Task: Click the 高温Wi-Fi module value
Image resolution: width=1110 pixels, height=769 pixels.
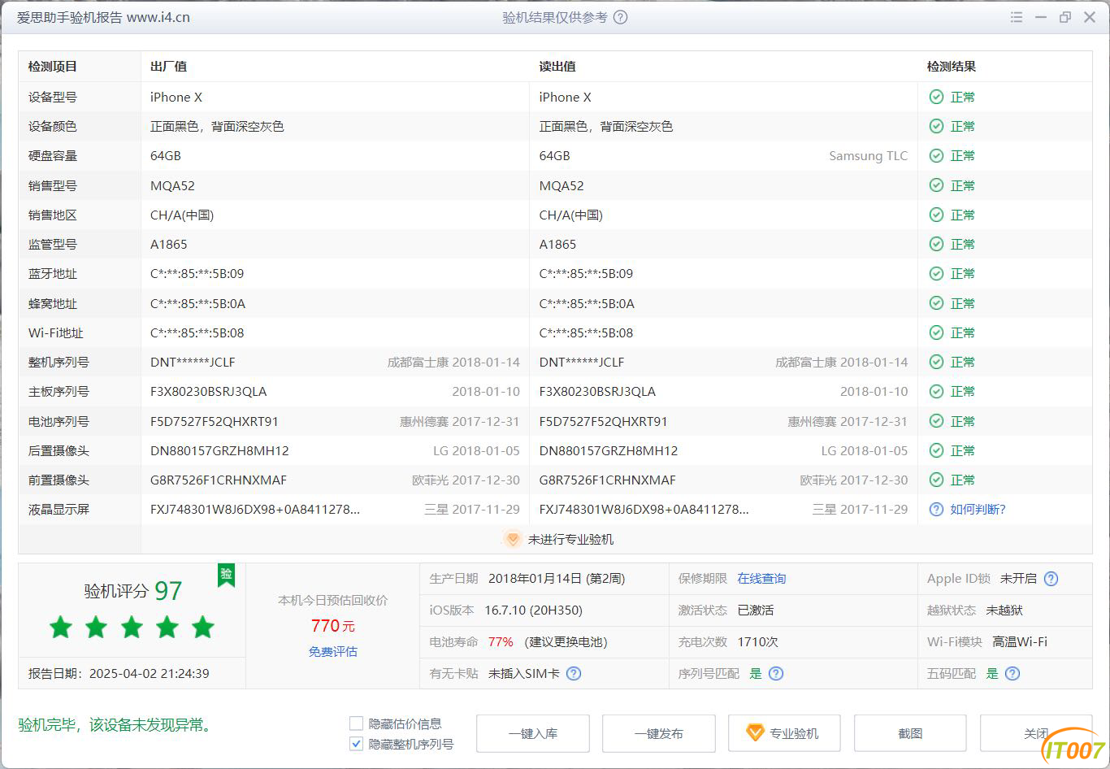Action: [1020, 642]
